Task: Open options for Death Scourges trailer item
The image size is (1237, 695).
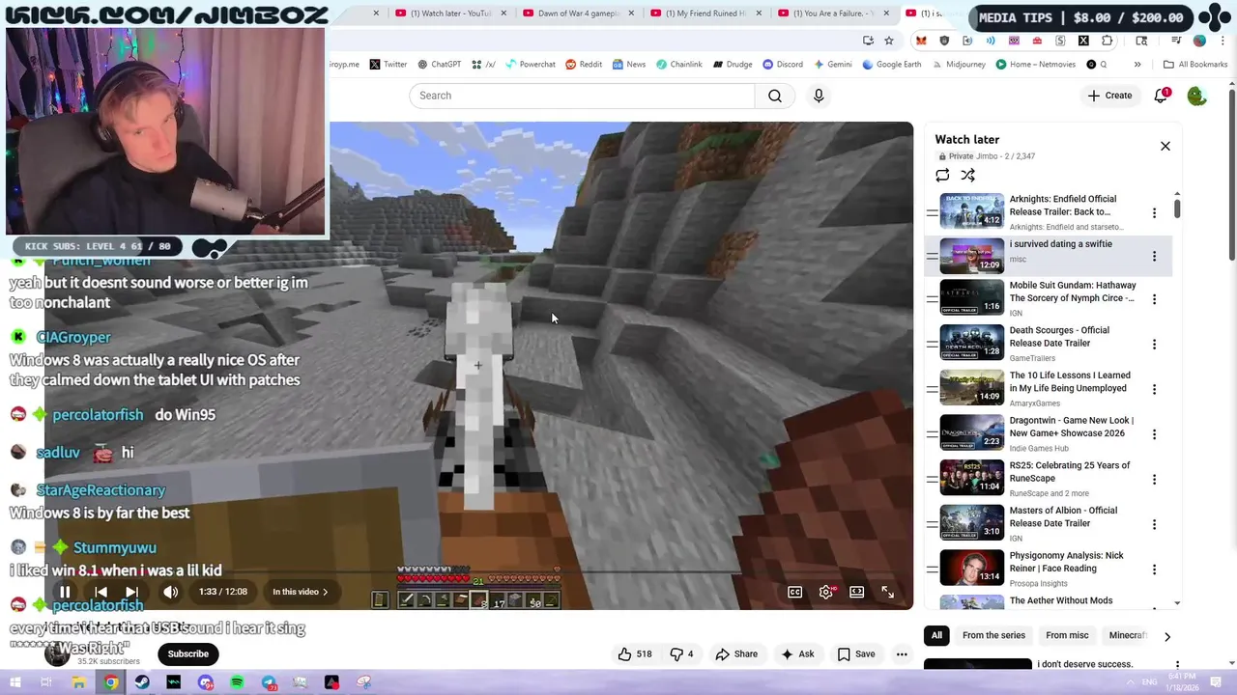Action: [1154, 345]
